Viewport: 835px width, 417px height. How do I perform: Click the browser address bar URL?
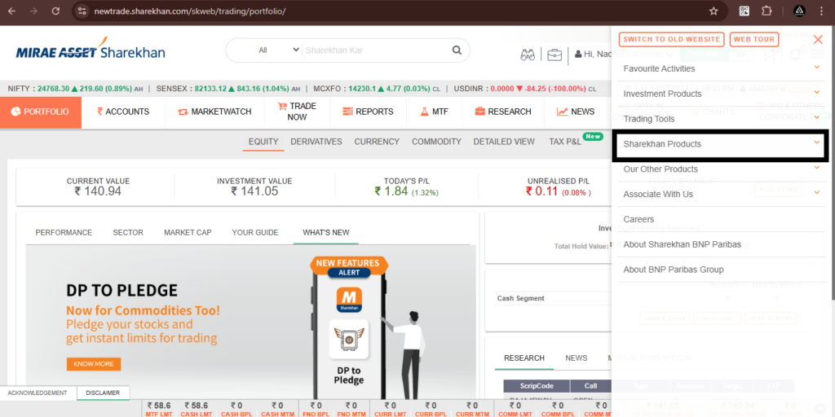190,11
